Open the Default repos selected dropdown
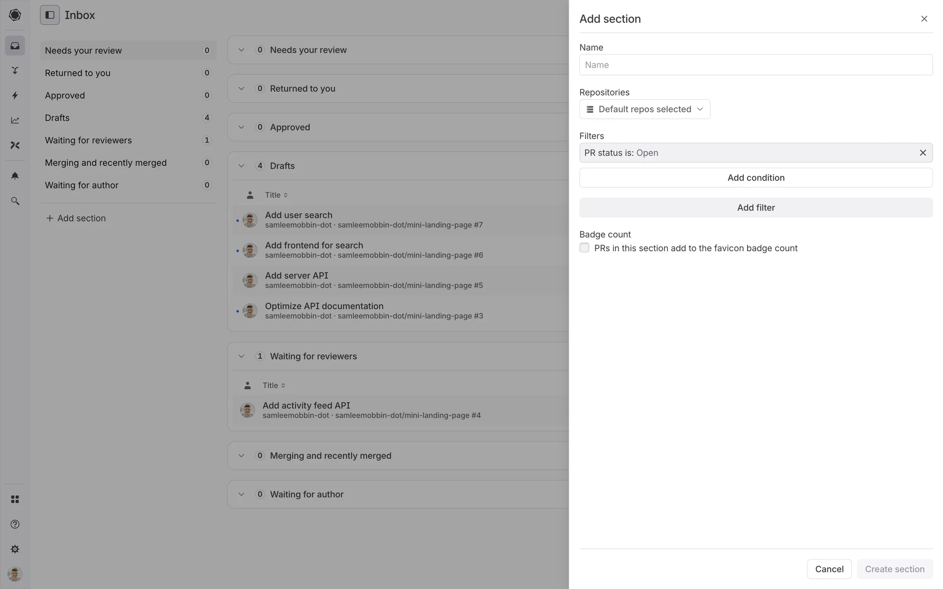 click(x=644, y=109)
